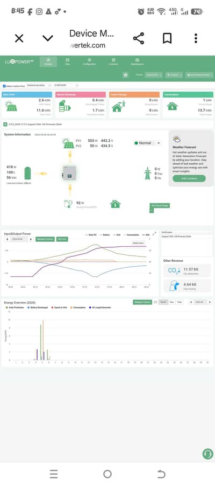Click the Start Quick Charge button
This screenshot has height=486, width=215.
click(x=160, y=205)
